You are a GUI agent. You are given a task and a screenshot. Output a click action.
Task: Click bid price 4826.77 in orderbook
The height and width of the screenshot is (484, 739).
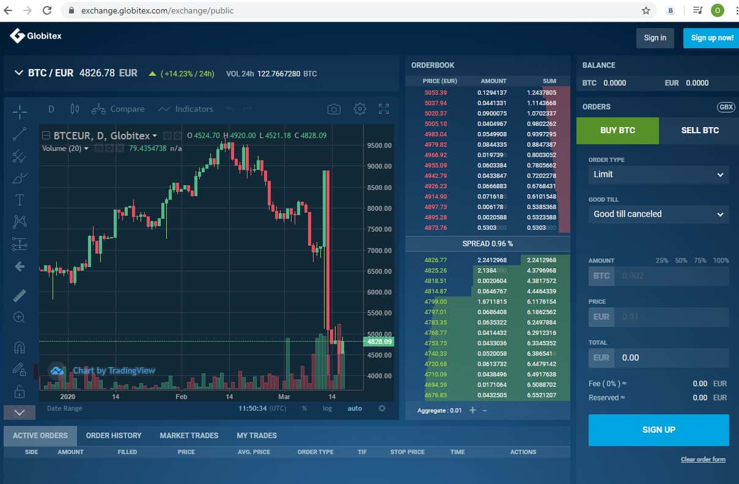pos(436,260)
